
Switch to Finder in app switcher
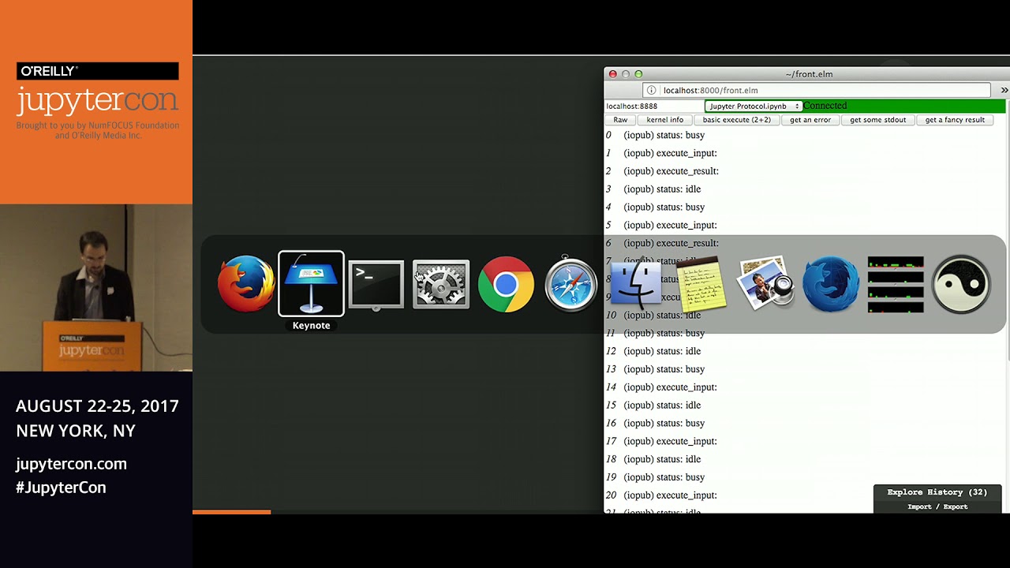pyautogui.click(x=635, y=284)
